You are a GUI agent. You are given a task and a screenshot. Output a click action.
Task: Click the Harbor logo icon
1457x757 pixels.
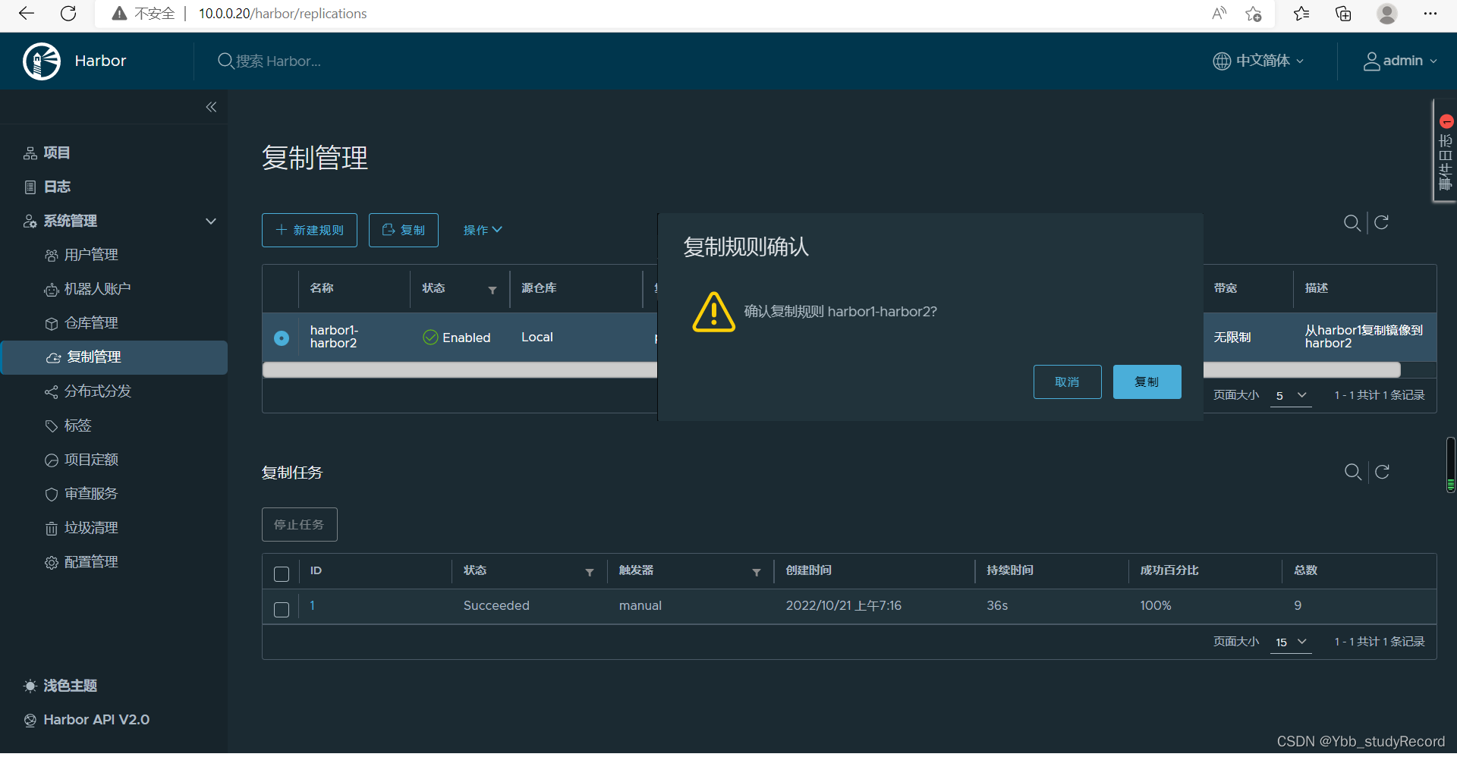[42, 61]
